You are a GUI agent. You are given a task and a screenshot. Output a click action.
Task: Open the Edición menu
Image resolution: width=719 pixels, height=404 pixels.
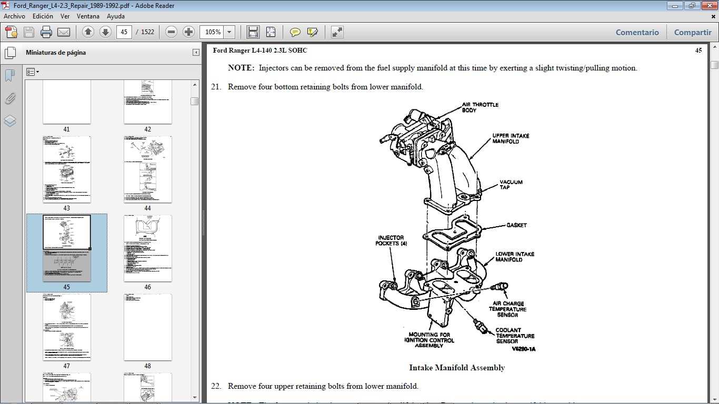coord(43,16)
